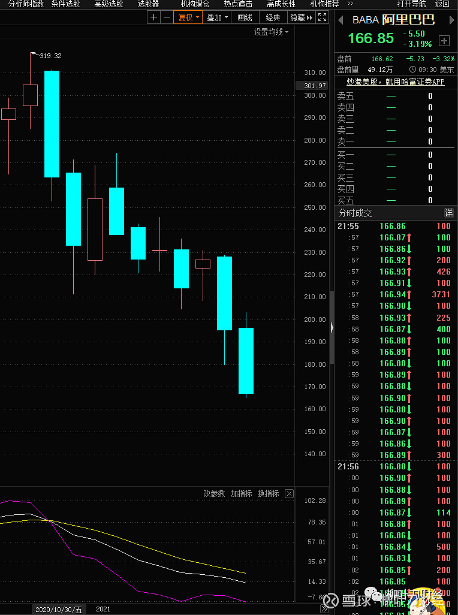
Task: Click the 盘前量 49.12万 value
Action: (380, 70)
